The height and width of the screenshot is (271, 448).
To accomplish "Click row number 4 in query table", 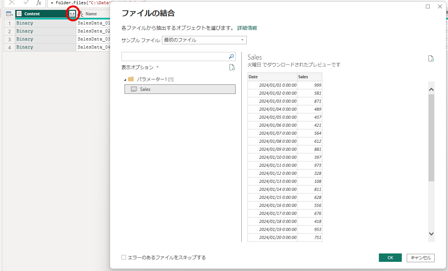I will [x=10, y=47].
